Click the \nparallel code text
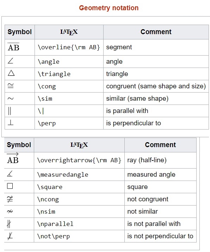This screenshot has width=210, height=252. tap(55, 224)
